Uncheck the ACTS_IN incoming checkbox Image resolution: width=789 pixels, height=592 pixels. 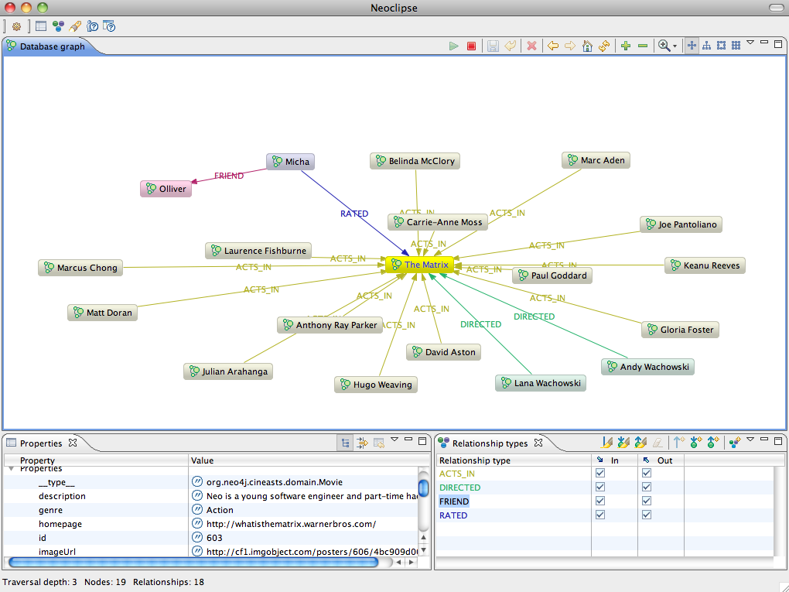point(600,474)
